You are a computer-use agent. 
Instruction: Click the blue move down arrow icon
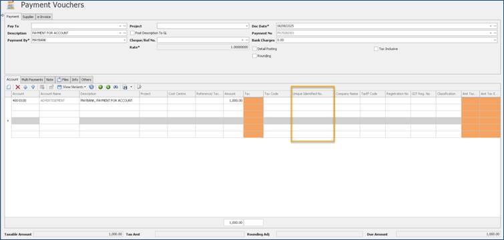33,87
